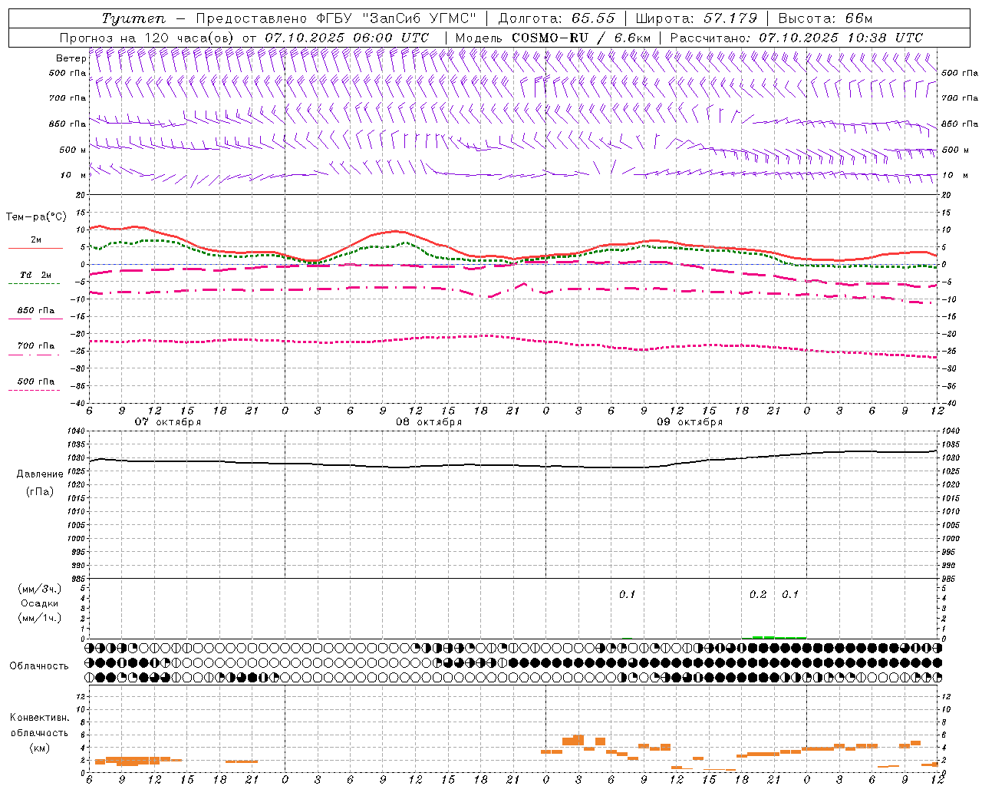Click the dash-dot line sample under 700 гПа

pos(34,355)
